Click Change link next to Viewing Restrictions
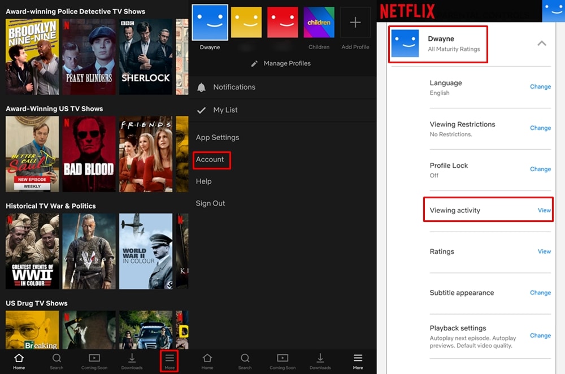The height and width of the screenshot is (374, 565). [540, 128]
